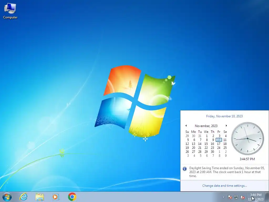Select October 29 in calendar first row
This screenshot has height=202, width=269.
187,136
